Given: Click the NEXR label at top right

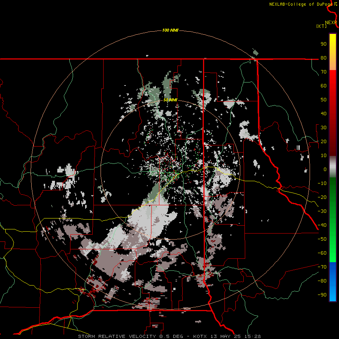Looking at the screenshot, I should [x=331, y=23].
